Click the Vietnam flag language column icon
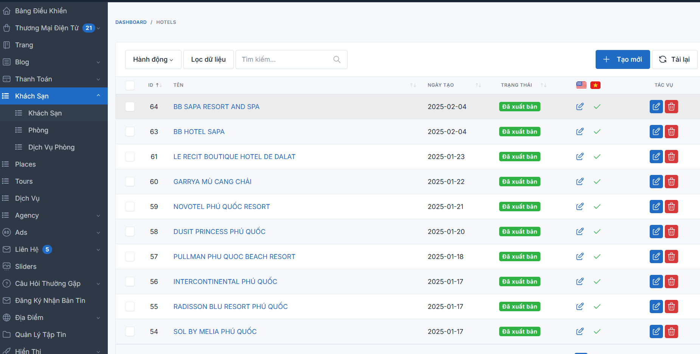The image size is (700, 354). pyautogui.click(x=595, y=85)
